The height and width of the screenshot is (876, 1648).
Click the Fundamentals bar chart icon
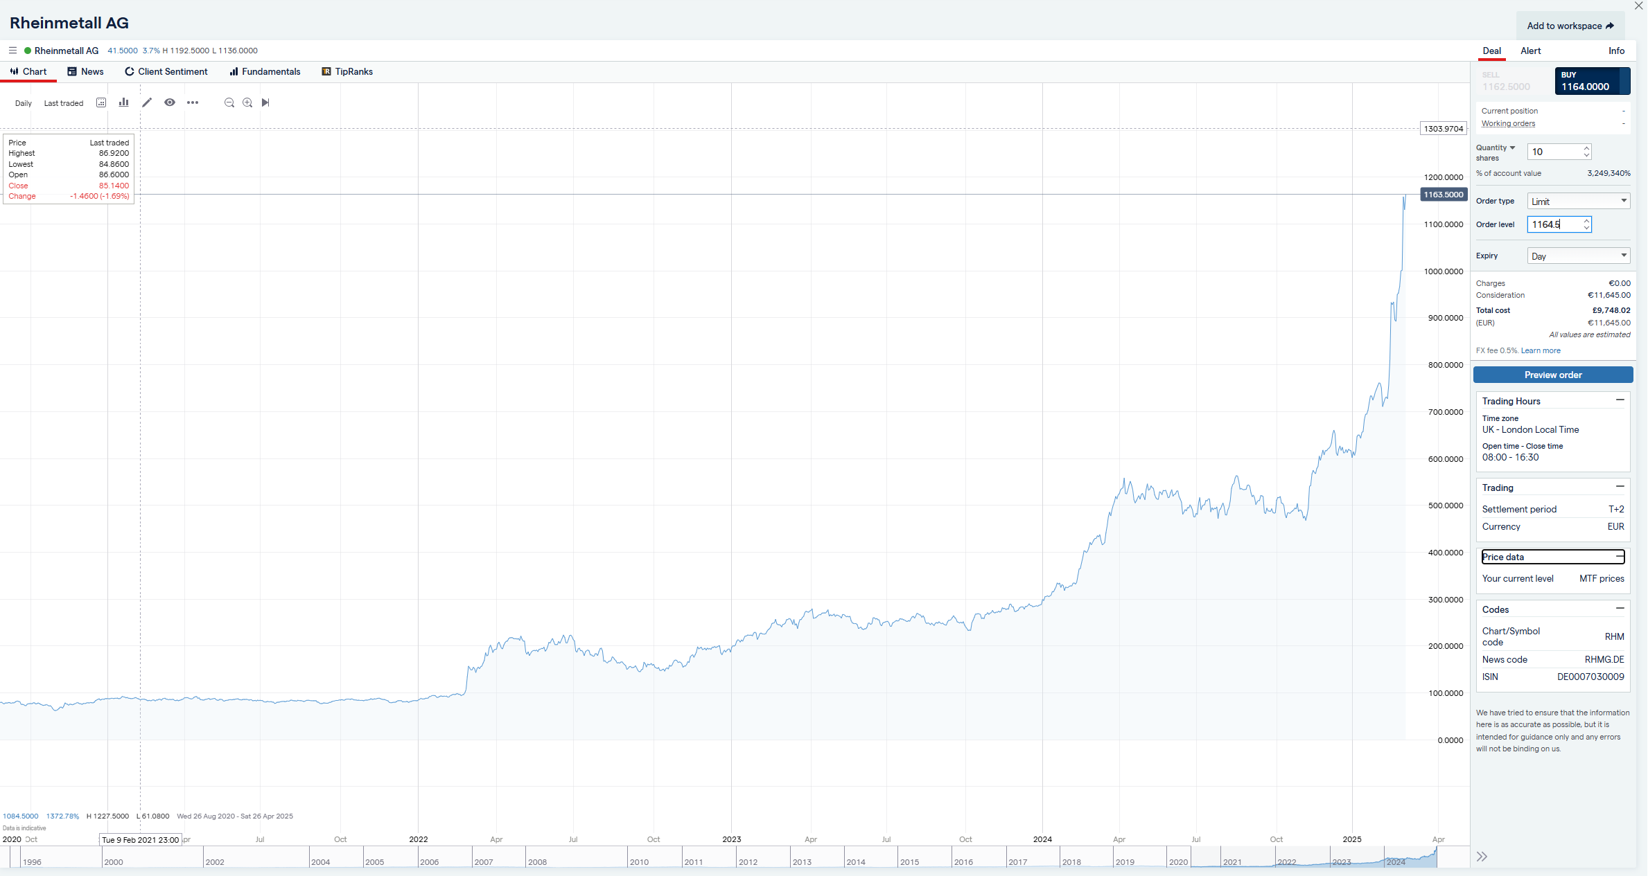(x=234, y=71)
